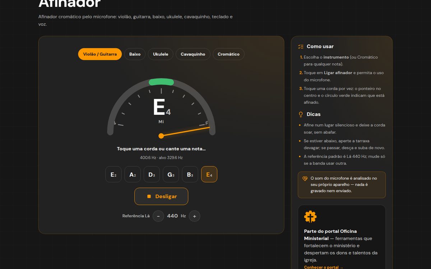
Task: Click 'Toque uma corda ou cante uma nota…'
Action: point(161,149)
